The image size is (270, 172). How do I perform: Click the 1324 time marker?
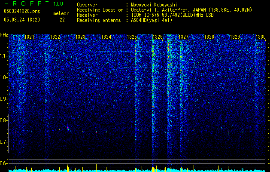[x=106, y=37]
